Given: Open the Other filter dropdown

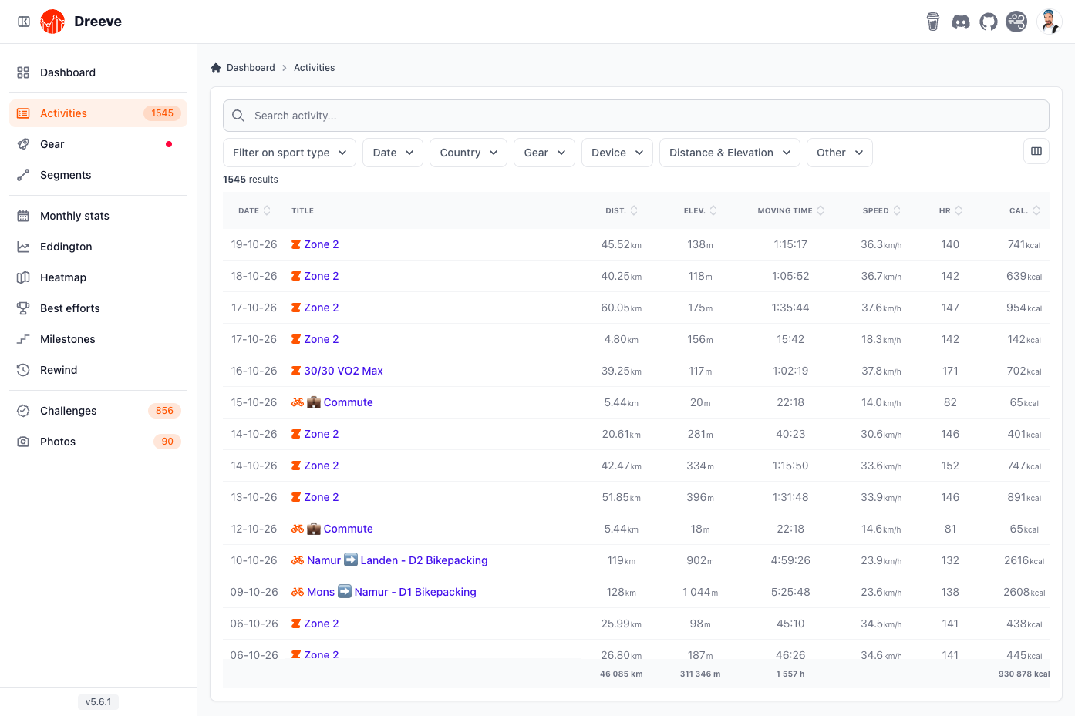Looking at the screenshot, I should [x=839, y=153].
